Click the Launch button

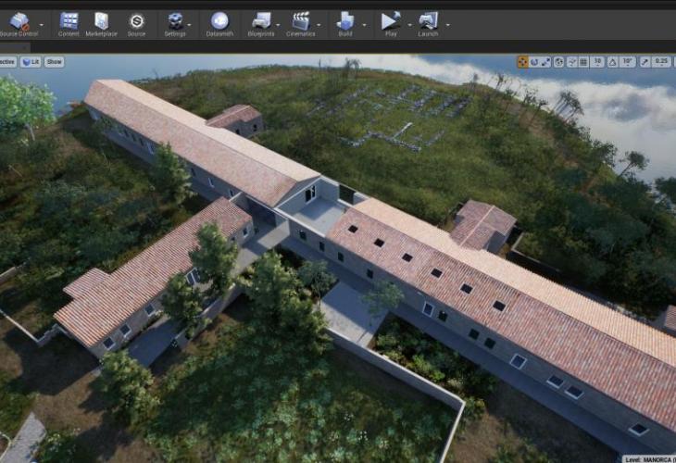click(x=428, y=22)
